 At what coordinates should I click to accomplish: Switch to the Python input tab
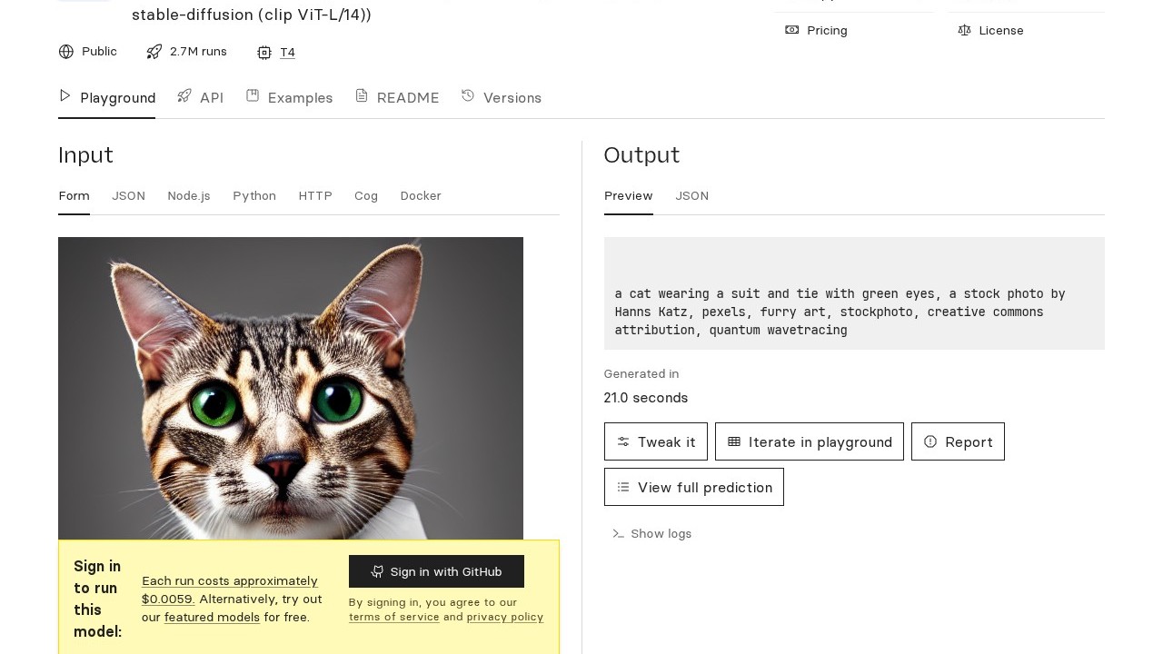pyautogui.click(x=254, y=196)
